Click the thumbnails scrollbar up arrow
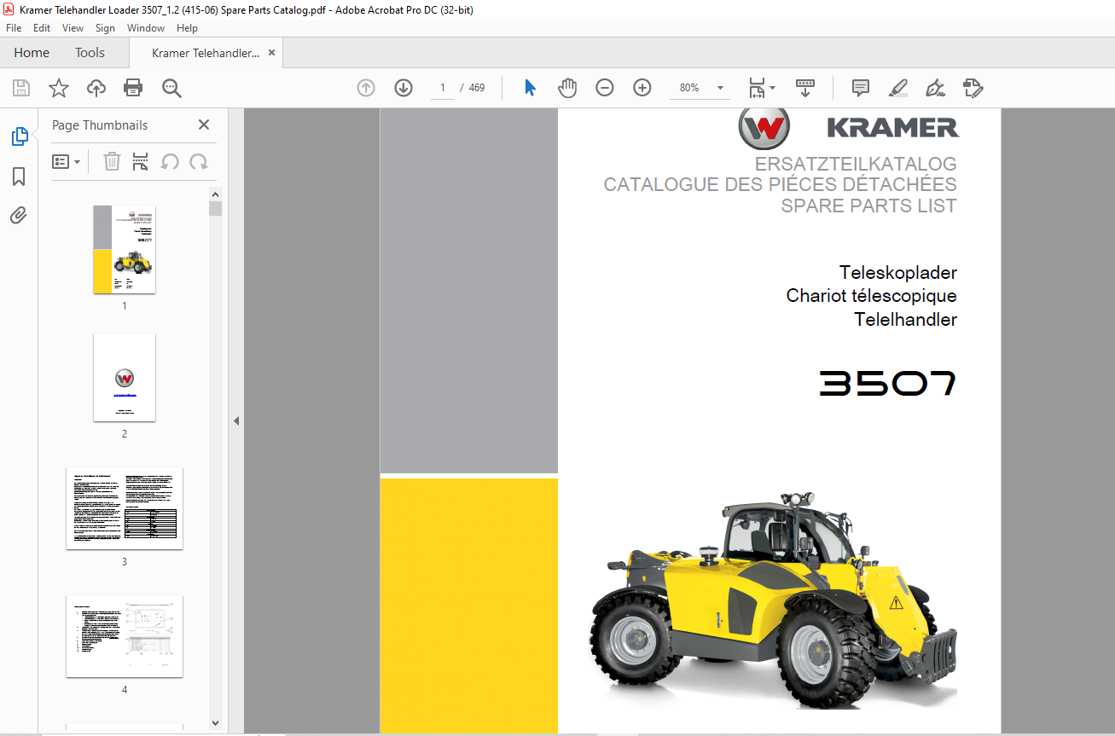The image size is (1115, 736). pyautogui.click(x=216, y=194)
